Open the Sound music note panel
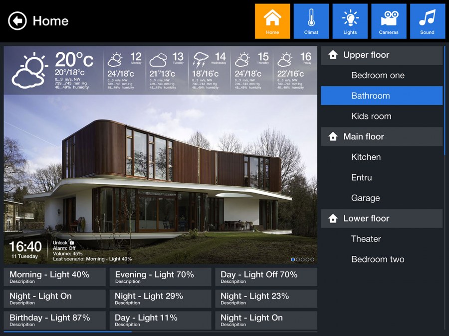The width and height of the screenshot is (449, 336). pos(427,21)
